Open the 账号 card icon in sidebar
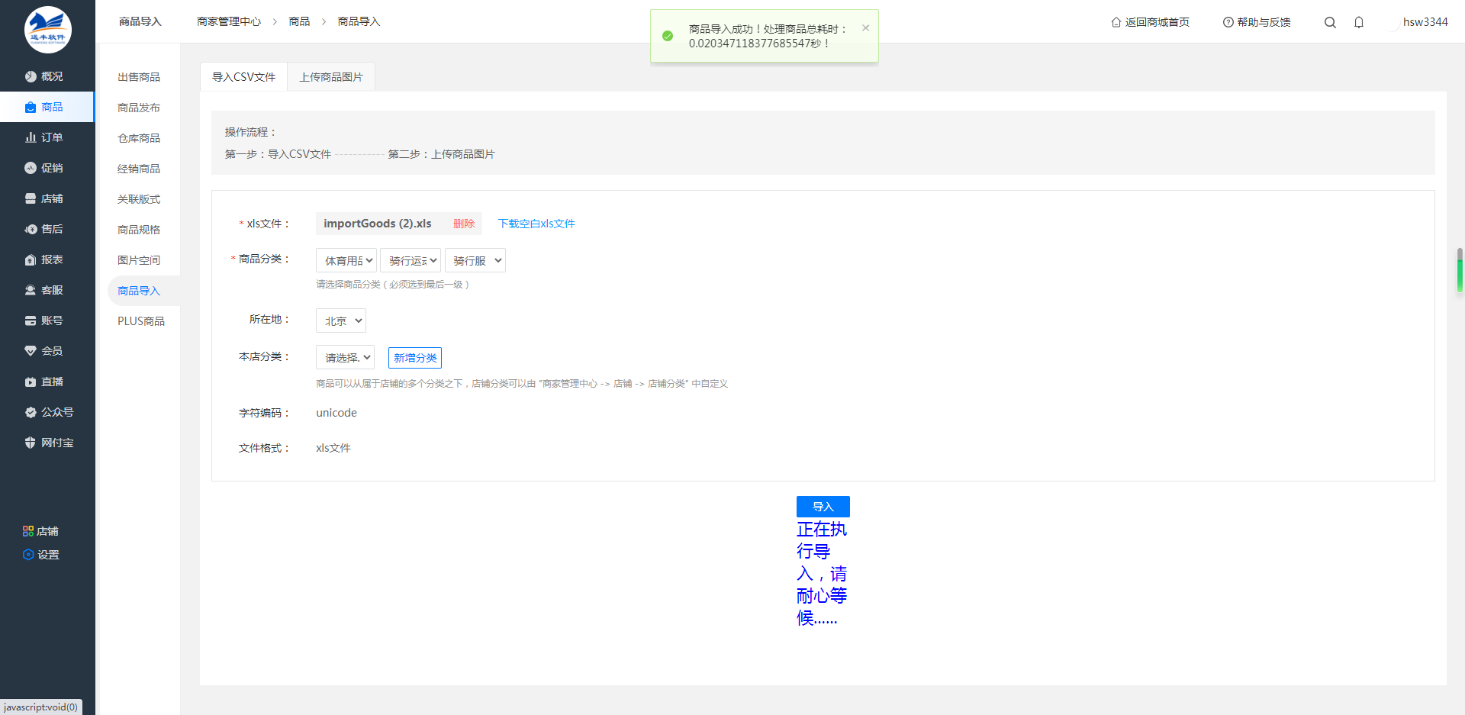Screen dimensions: 1465x715 coord(31,320)
